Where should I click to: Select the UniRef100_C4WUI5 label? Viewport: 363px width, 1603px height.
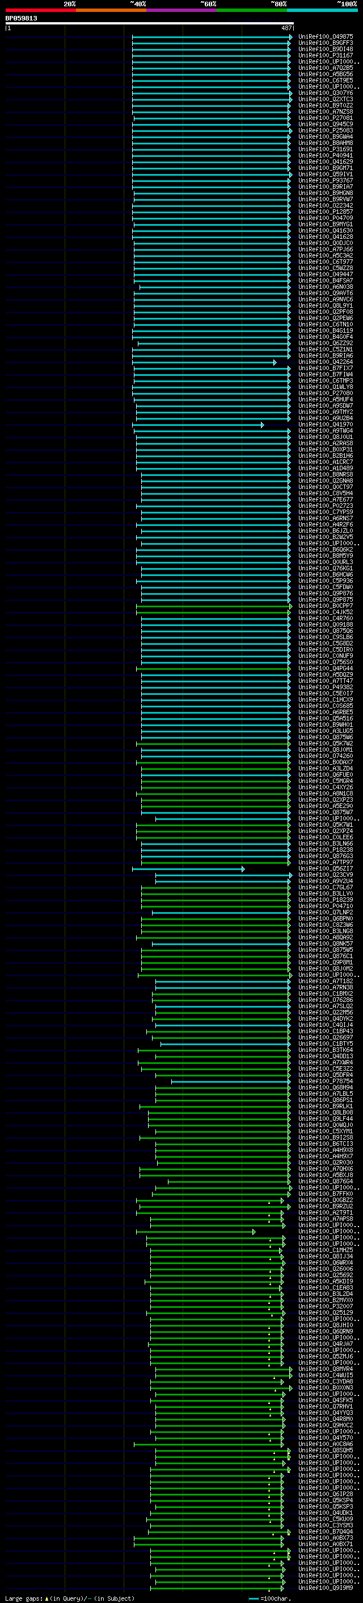pyautogui.click(x=326, y=1375)
